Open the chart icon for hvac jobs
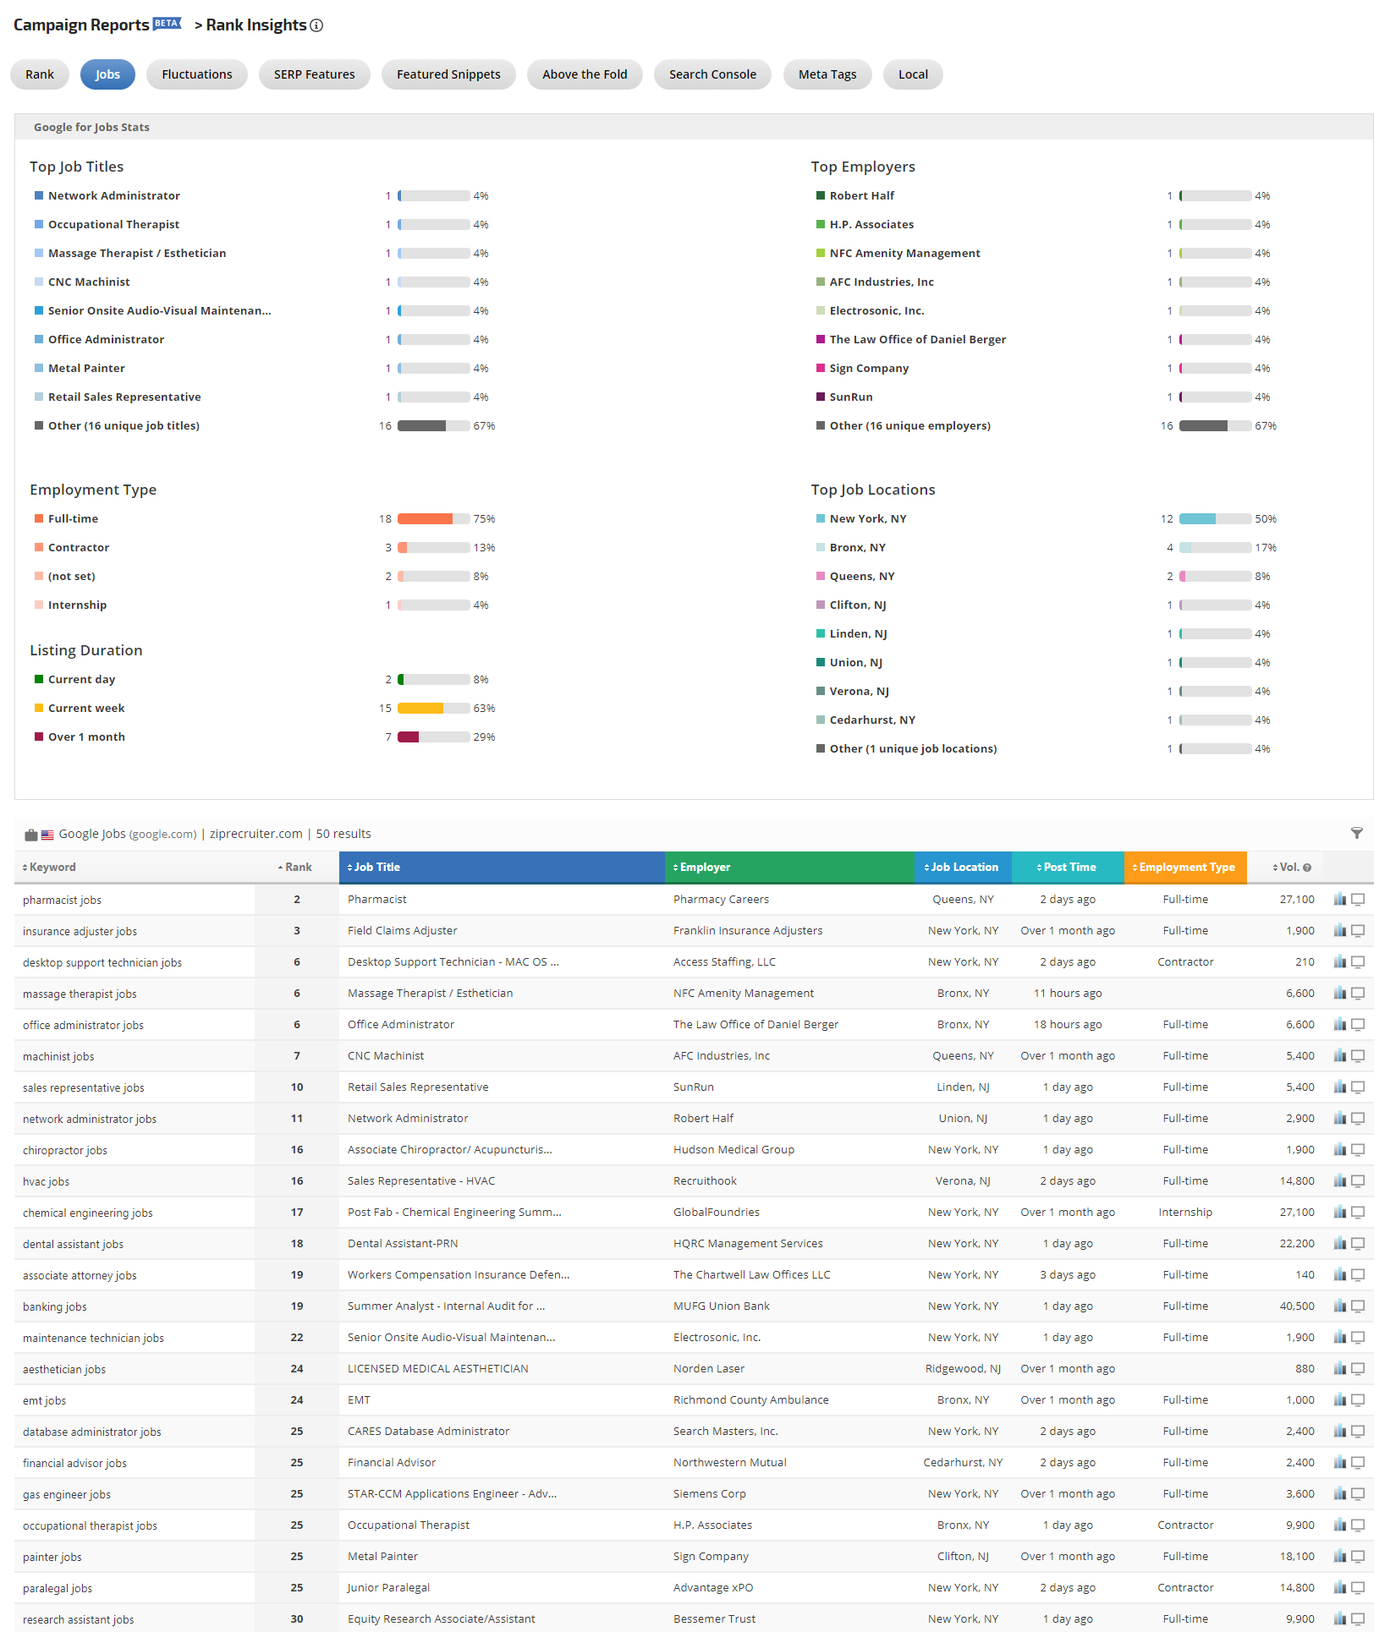The width and height of the screenshot is (1390, 1632). [x=1340, y=1180]
